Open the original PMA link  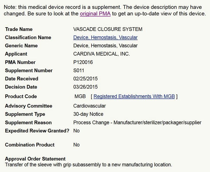click(x=95, y=14)
